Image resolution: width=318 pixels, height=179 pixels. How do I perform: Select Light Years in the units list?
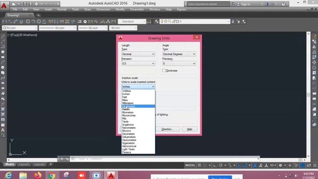(138, 149)
